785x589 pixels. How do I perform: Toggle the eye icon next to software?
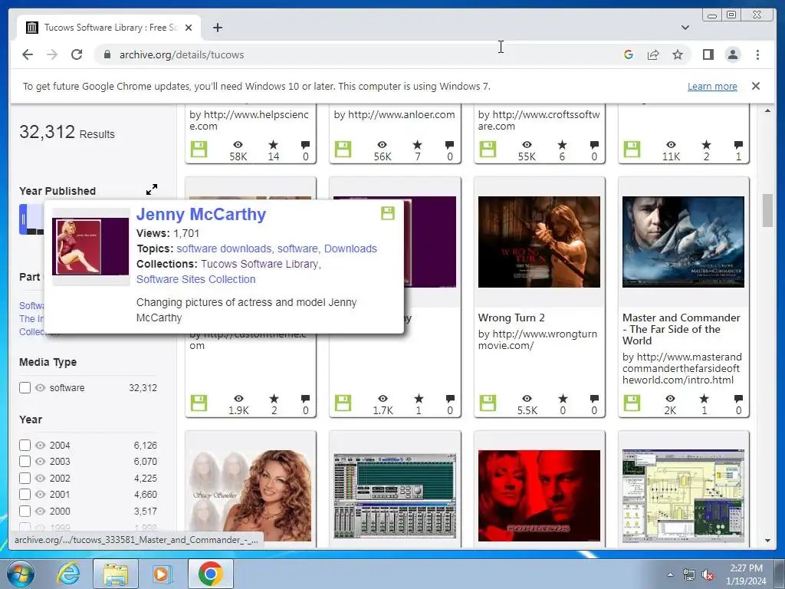41,387
